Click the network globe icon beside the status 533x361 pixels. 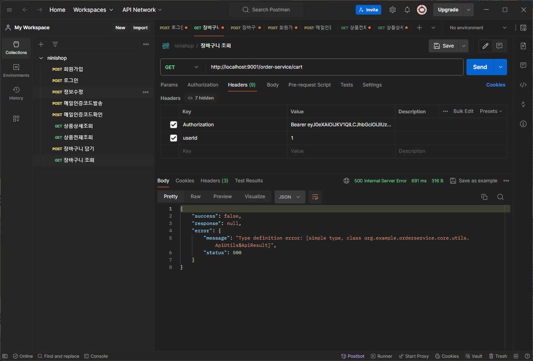pyautogui.click(x=346, y=181)
